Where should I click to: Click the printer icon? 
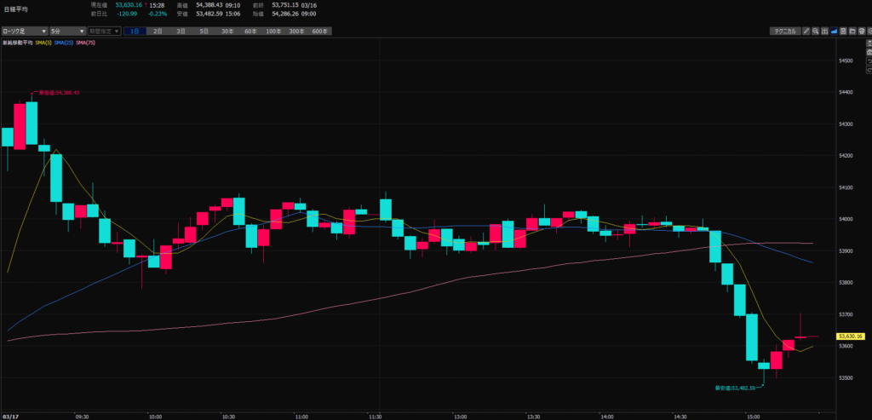click(x=861, y=31)
